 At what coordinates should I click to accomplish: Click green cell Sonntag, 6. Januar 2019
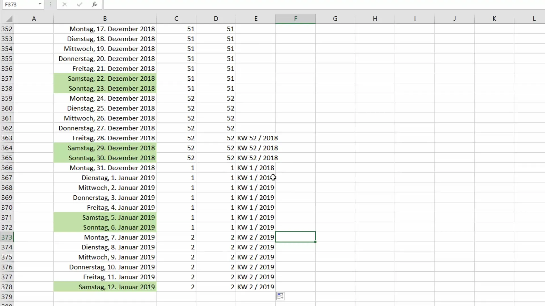point(105,227)
